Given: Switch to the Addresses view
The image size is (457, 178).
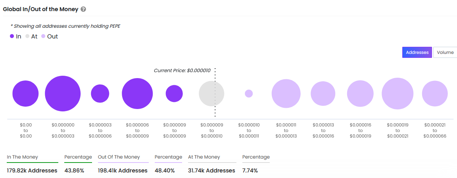Looking at the screenshot, I should tap(417, 52).
